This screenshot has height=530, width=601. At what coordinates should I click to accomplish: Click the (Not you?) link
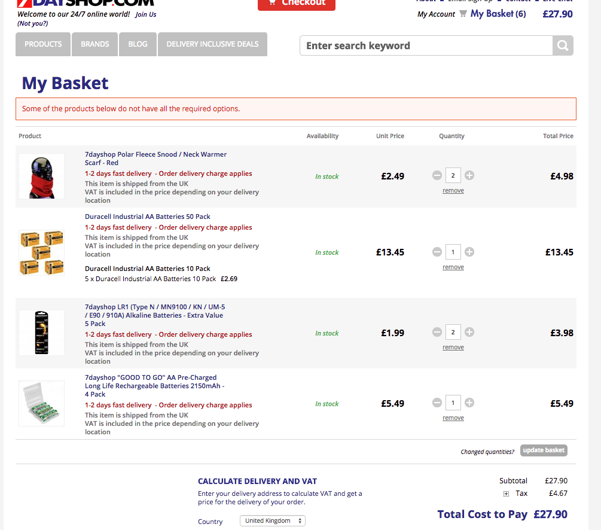(x=32, y=24)
